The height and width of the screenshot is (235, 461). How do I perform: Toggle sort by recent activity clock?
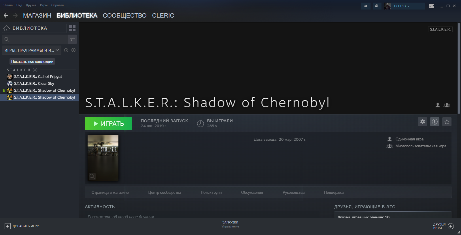click(66, 50)
